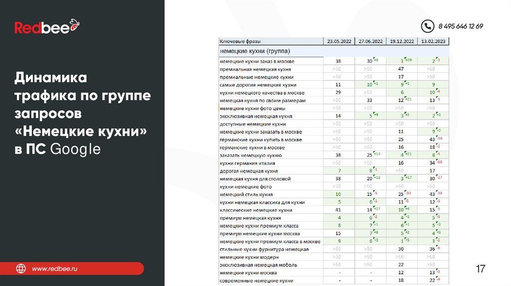
Task: Click row 'немецкие кухни премиум класса'
Action: click(x=334, y=226)
